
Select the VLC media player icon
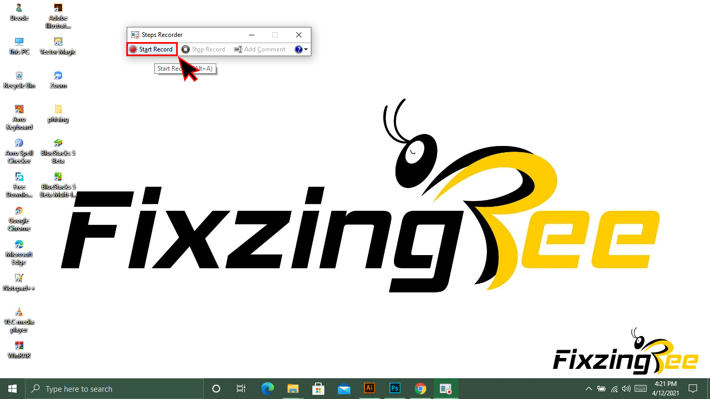click(19, 318)
